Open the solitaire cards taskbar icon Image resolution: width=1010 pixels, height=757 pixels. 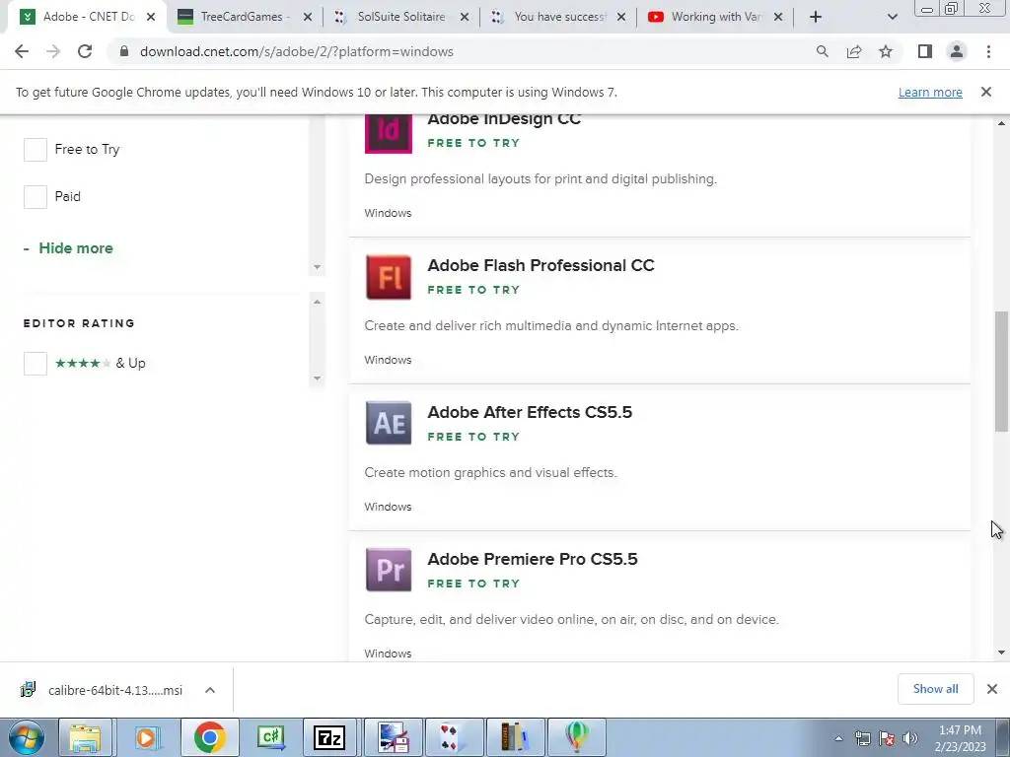point(454,737)
